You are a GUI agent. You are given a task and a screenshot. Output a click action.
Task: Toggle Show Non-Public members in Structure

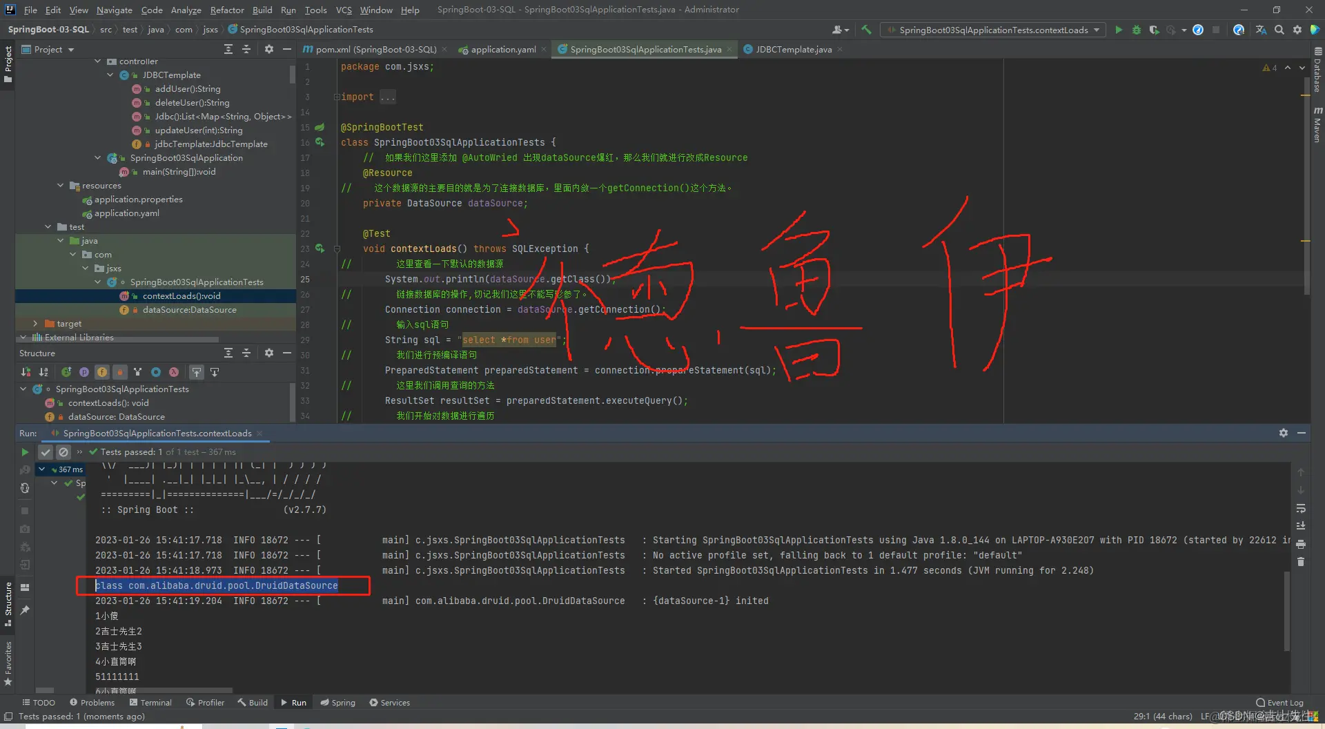pyautogui.click(x=120, y=372)
